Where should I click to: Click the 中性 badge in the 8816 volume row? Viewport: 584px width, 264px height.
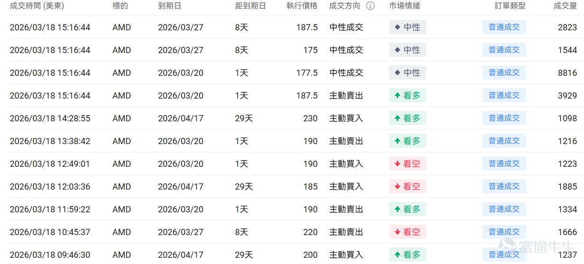point(407,73)
